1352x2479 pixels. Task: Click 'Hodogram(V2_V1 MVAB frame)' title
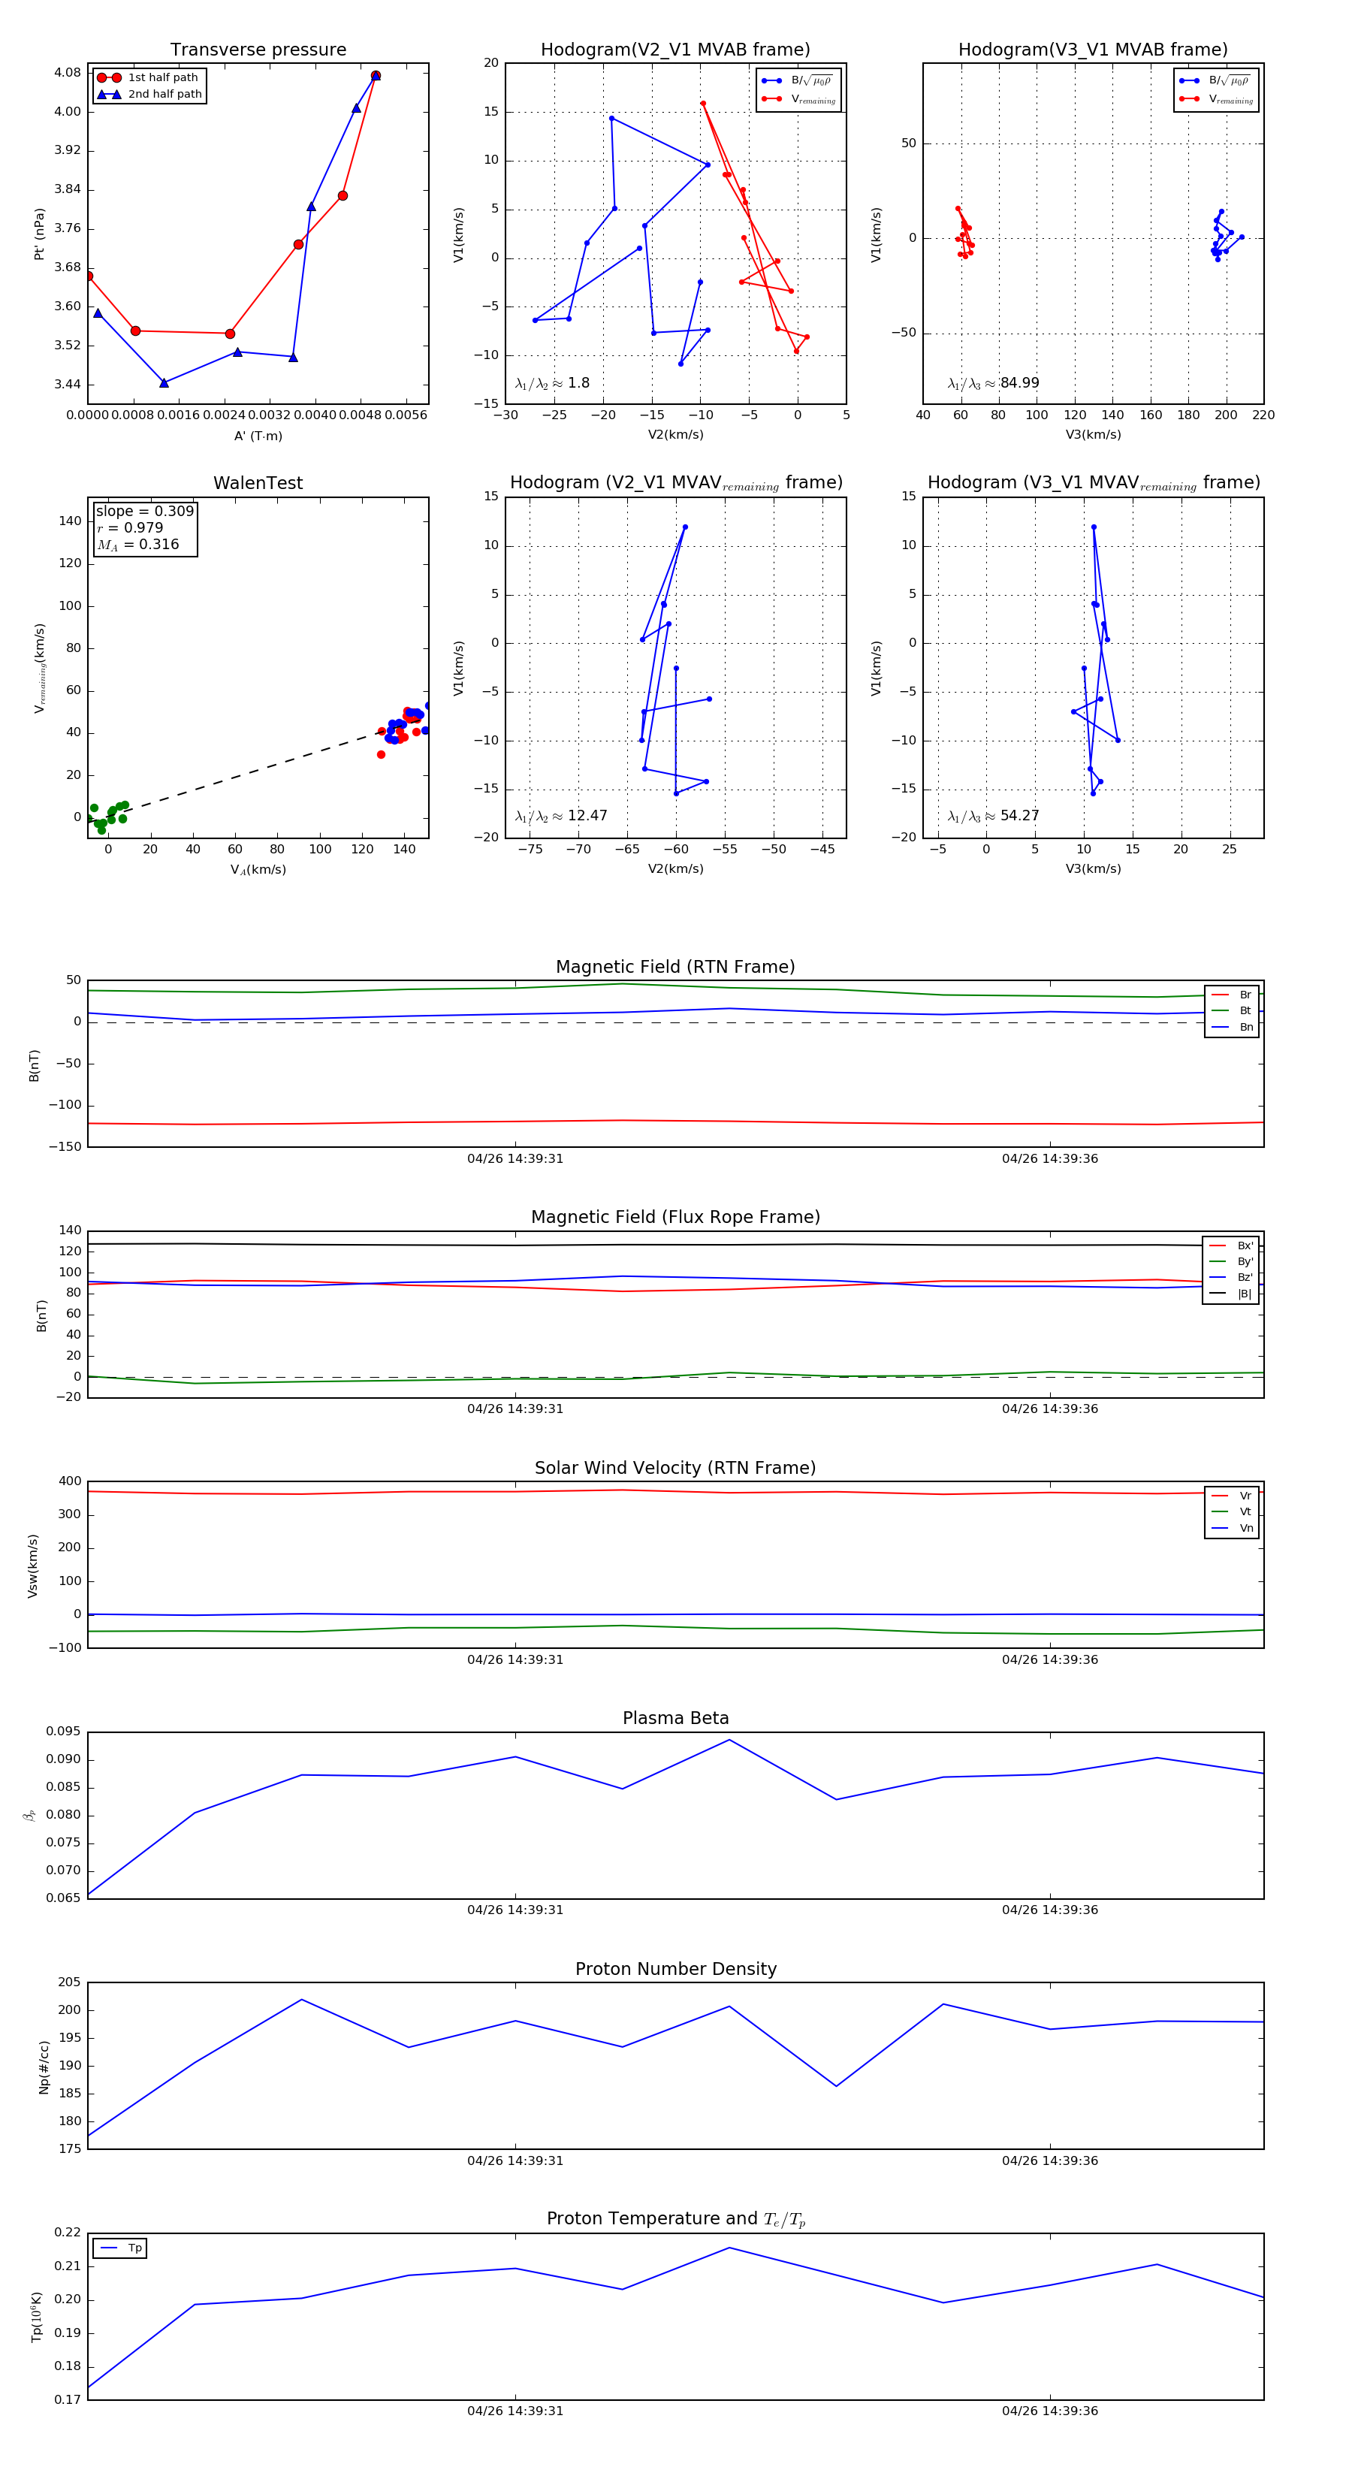675,49
